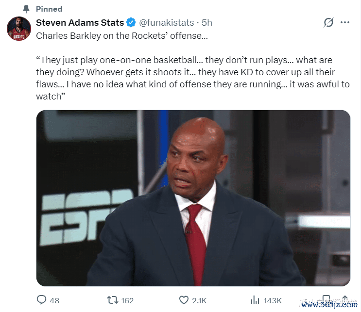The height and width of the screenshot is (312, 361).
Task: Click the 143K views count
Action: (273, 301)
